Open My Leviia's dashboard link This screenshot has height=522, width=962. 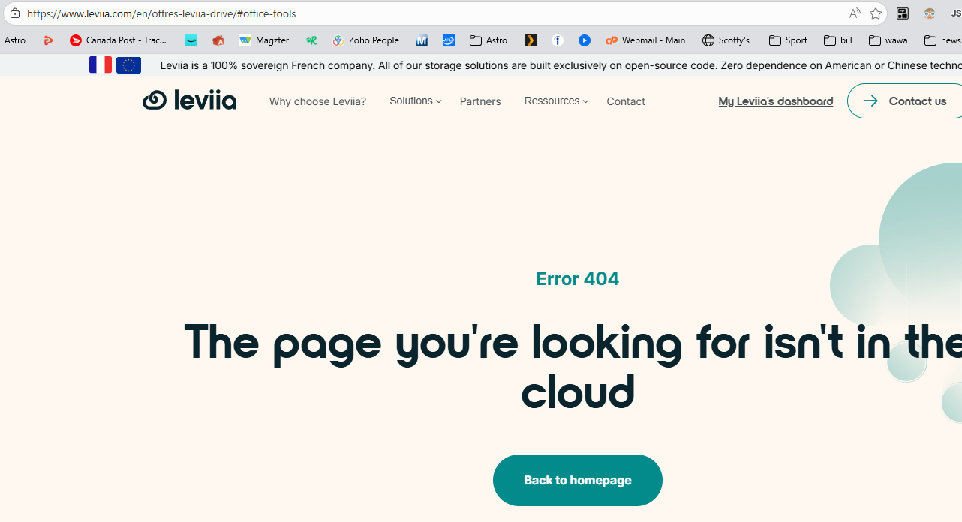click(x=775, y=100)
